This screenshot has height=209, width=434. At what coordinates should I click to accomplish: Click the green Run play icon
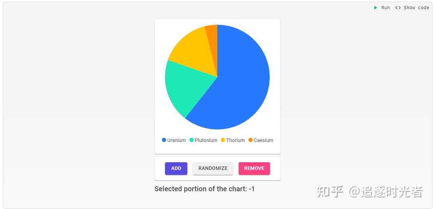click(x=376, y=8)
